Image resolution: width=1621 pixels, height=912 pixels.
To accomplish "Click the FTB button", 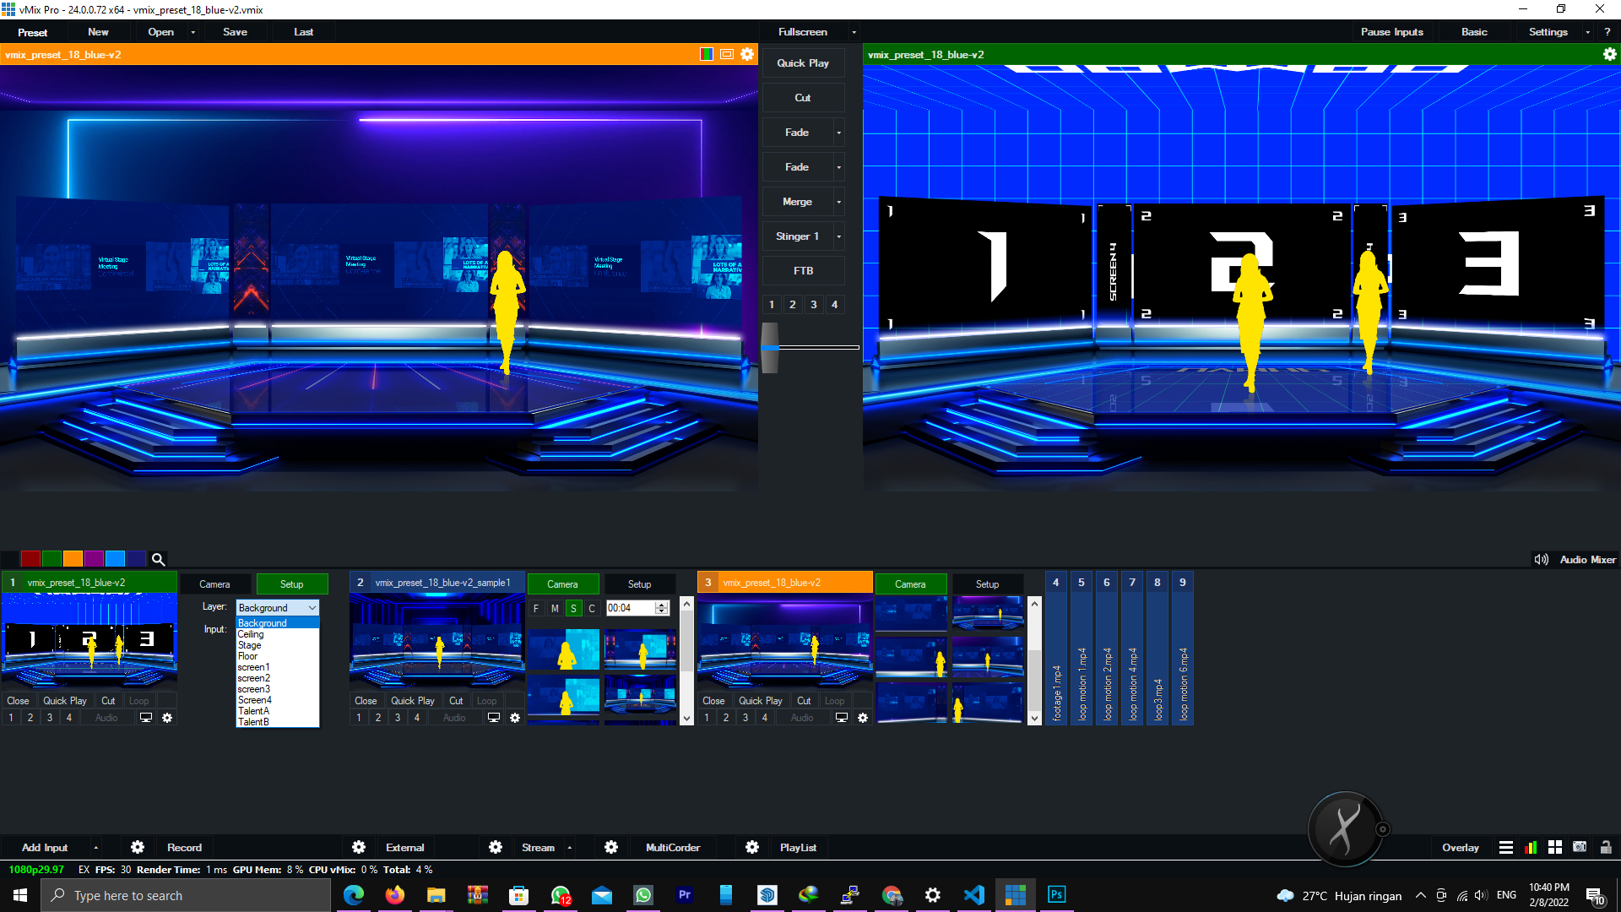I will point(803,271).
